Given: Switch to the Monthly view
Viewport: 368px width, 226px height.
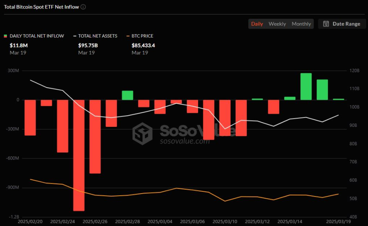Looking at the screenshot, I should [x=301, y=23].
